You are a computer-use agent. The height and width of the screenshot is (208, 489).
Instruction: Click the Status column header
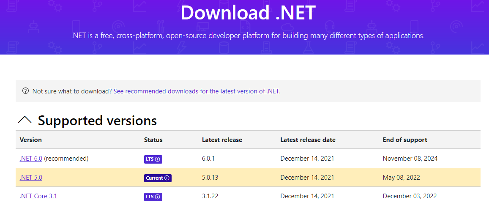pos(153,140)
